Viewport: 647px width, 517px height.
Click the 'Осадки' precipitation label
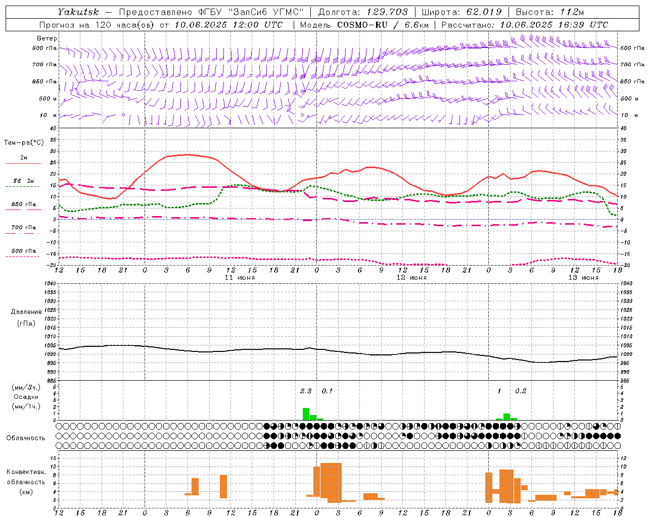(26, 397)
